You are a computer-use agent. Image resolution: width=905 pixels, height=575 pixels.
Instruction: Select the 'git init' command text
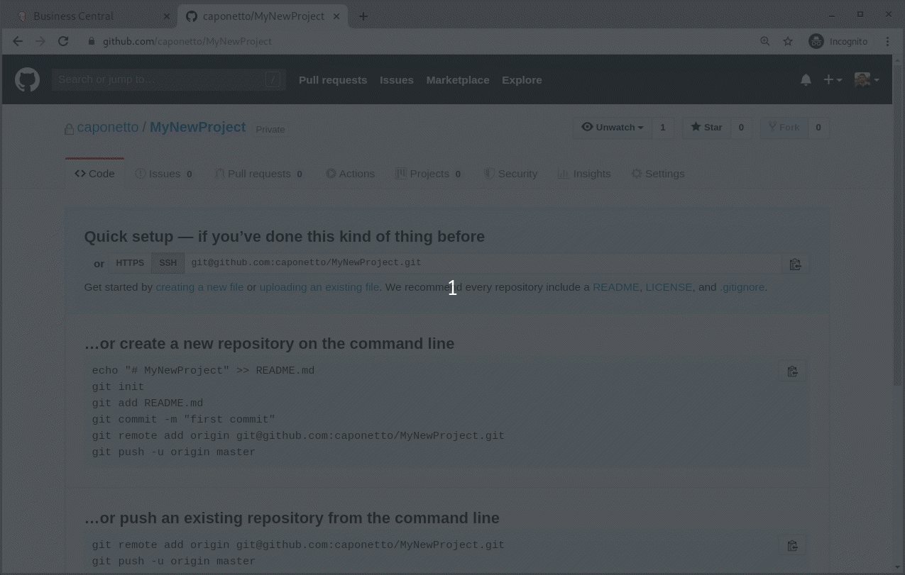coord(118,387)
